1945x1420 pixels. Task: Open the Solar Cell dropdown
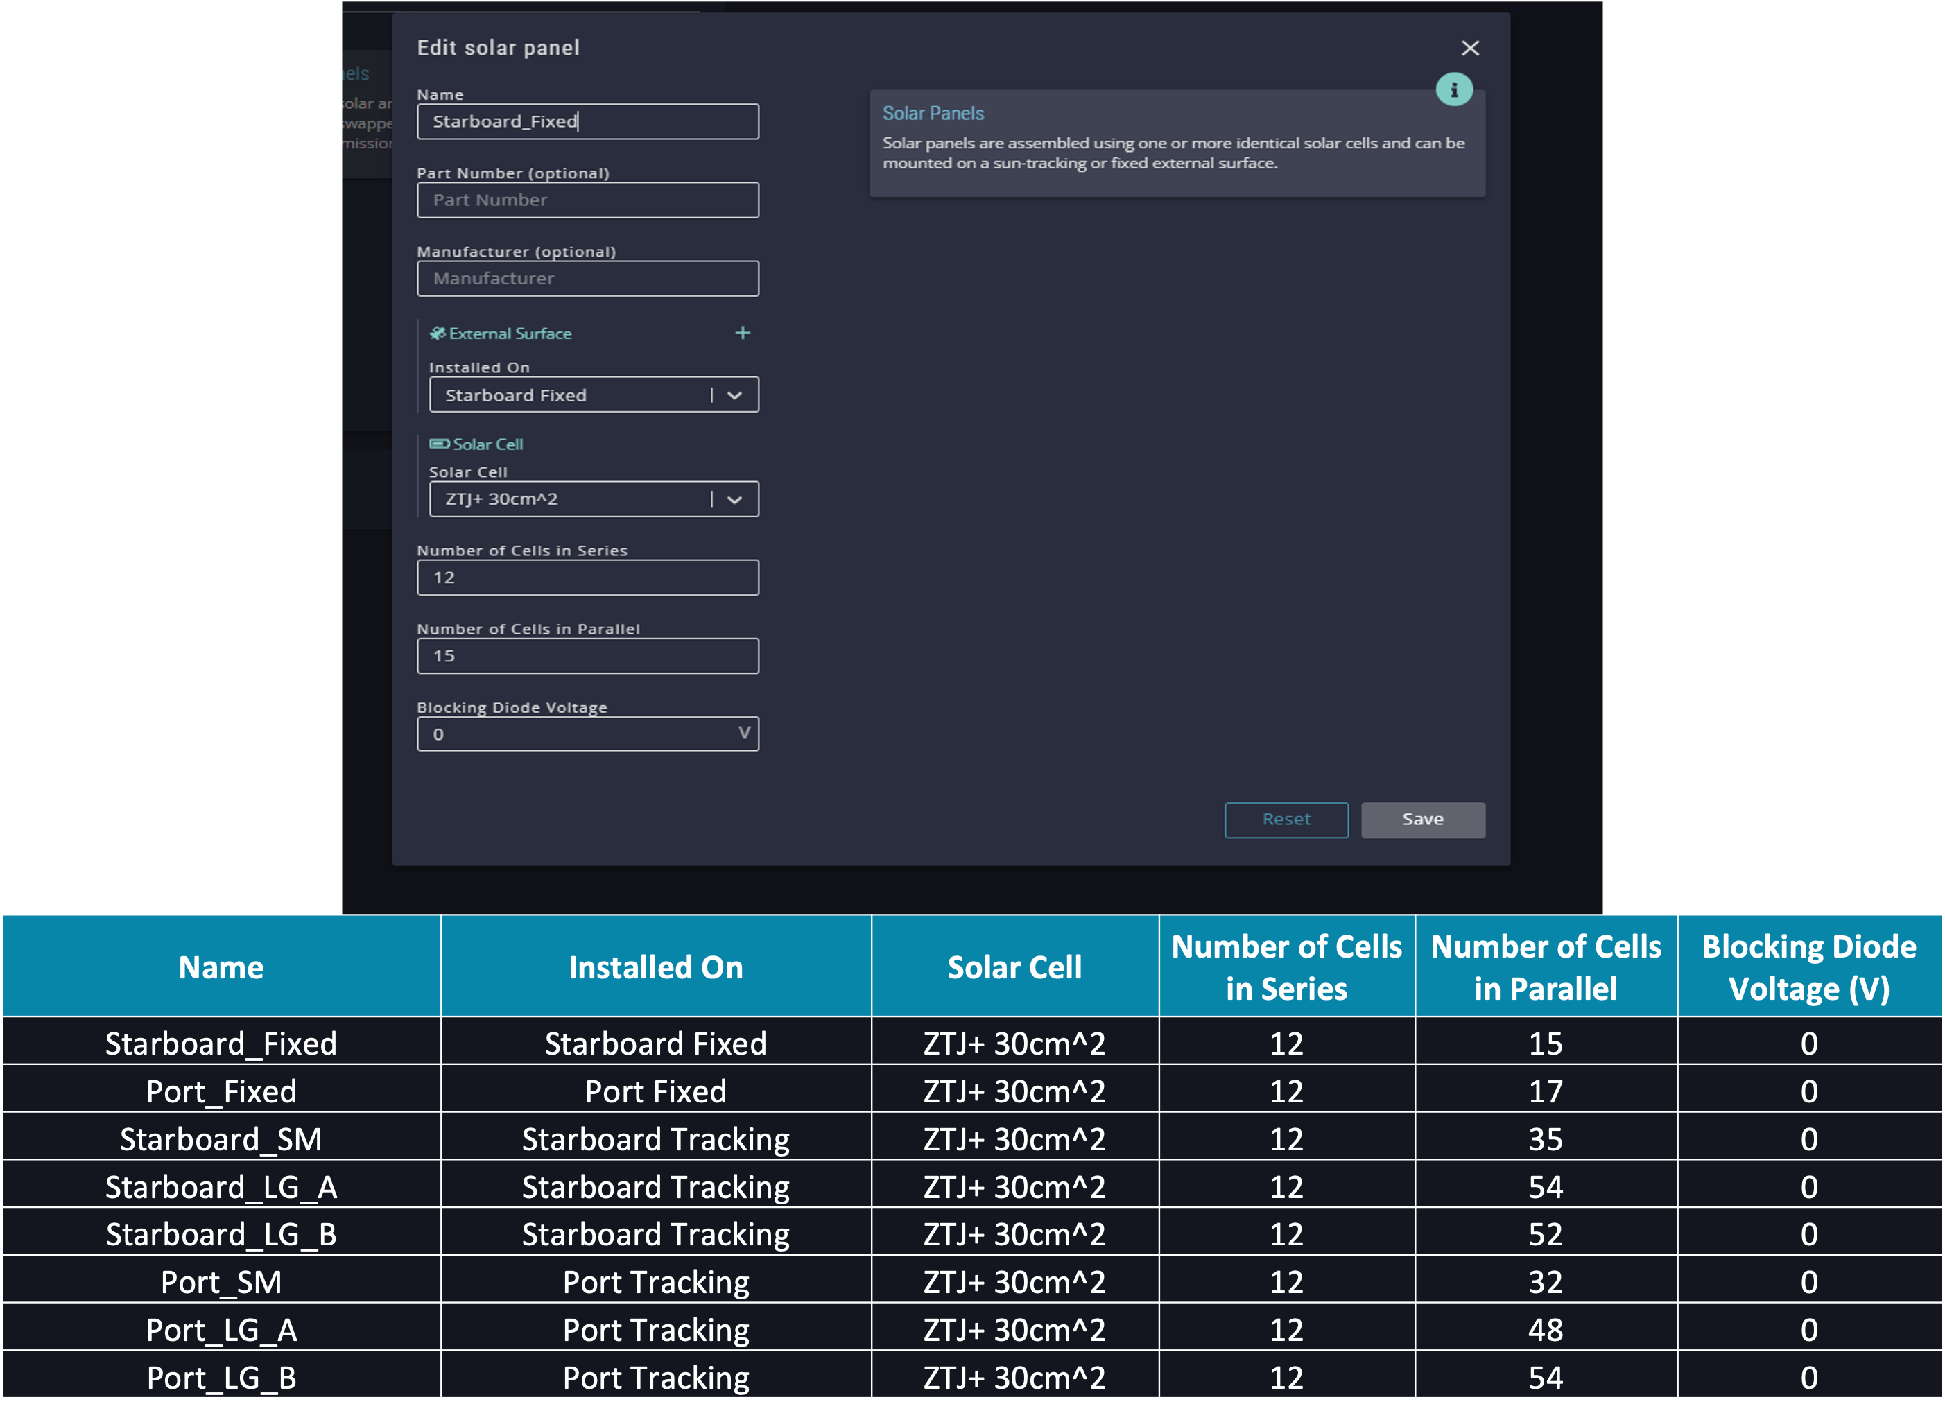coord(594,499)
